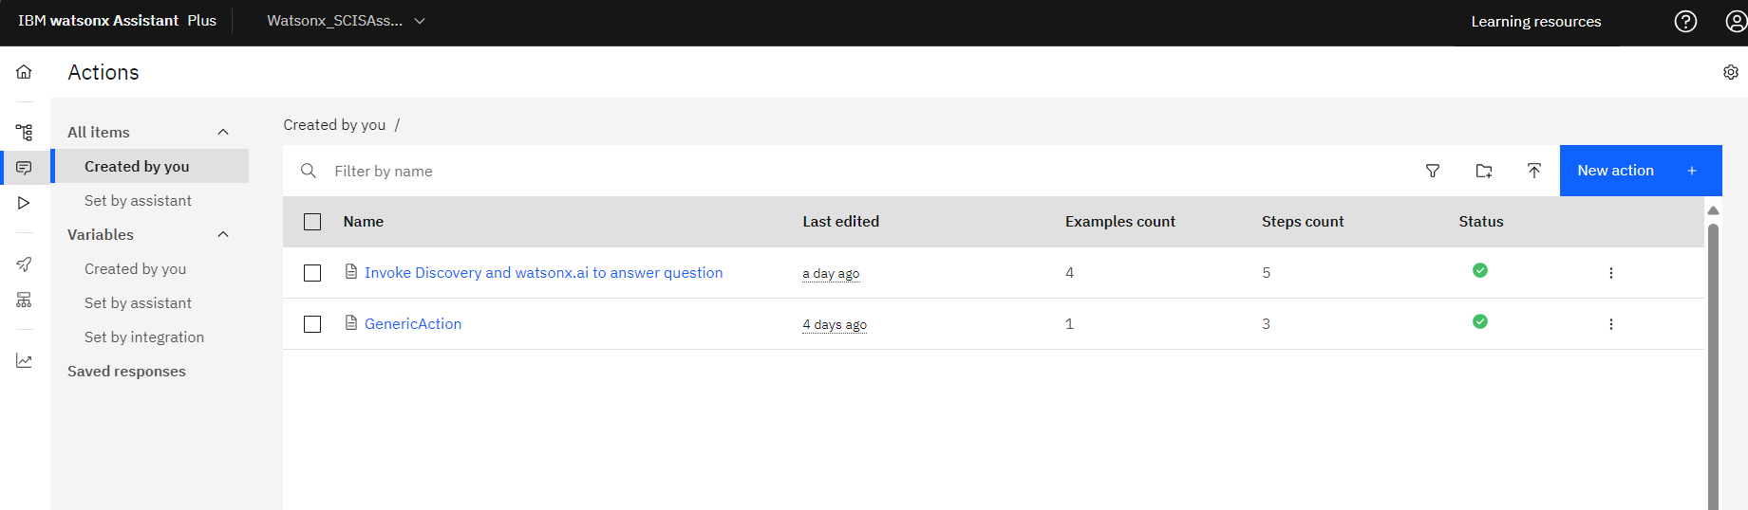This screenshot has width=1748, height=510.
Task: Open the Home icon in sidebar
Action: (24, 72)
